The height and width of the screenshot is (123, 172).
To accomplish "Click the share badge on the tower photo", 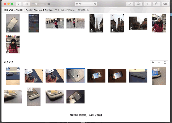I will pos(91,31).
